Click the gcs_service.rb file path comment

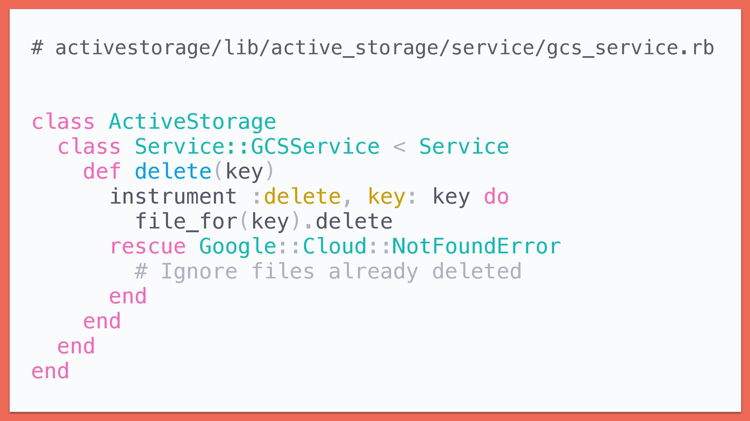click(373, 48)
